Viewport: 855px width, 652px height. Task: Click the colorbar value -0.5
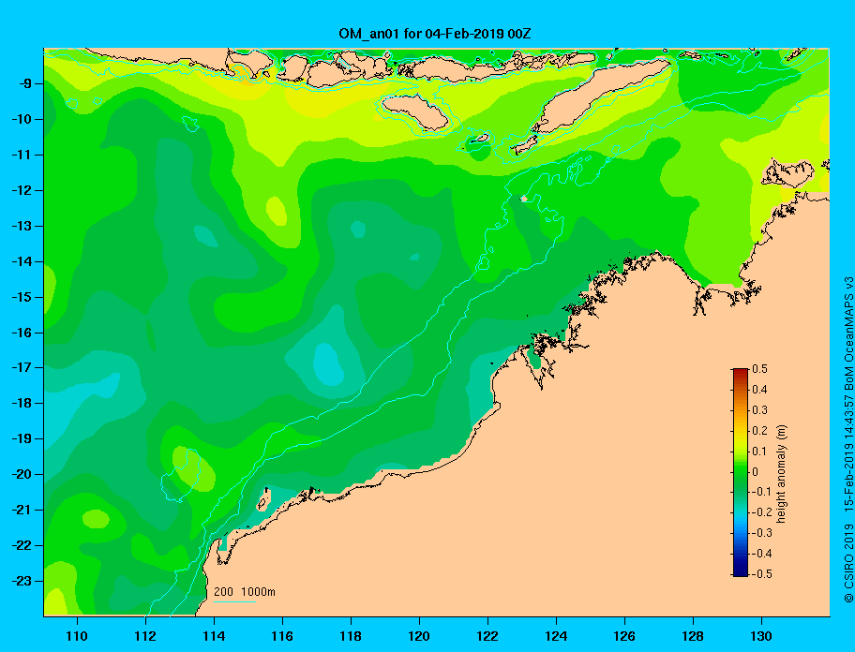(x=761, y=574)
